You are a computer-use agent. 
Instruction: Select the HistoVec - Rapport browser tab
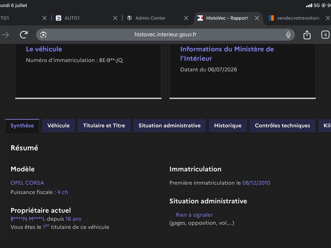pos(229,18)
